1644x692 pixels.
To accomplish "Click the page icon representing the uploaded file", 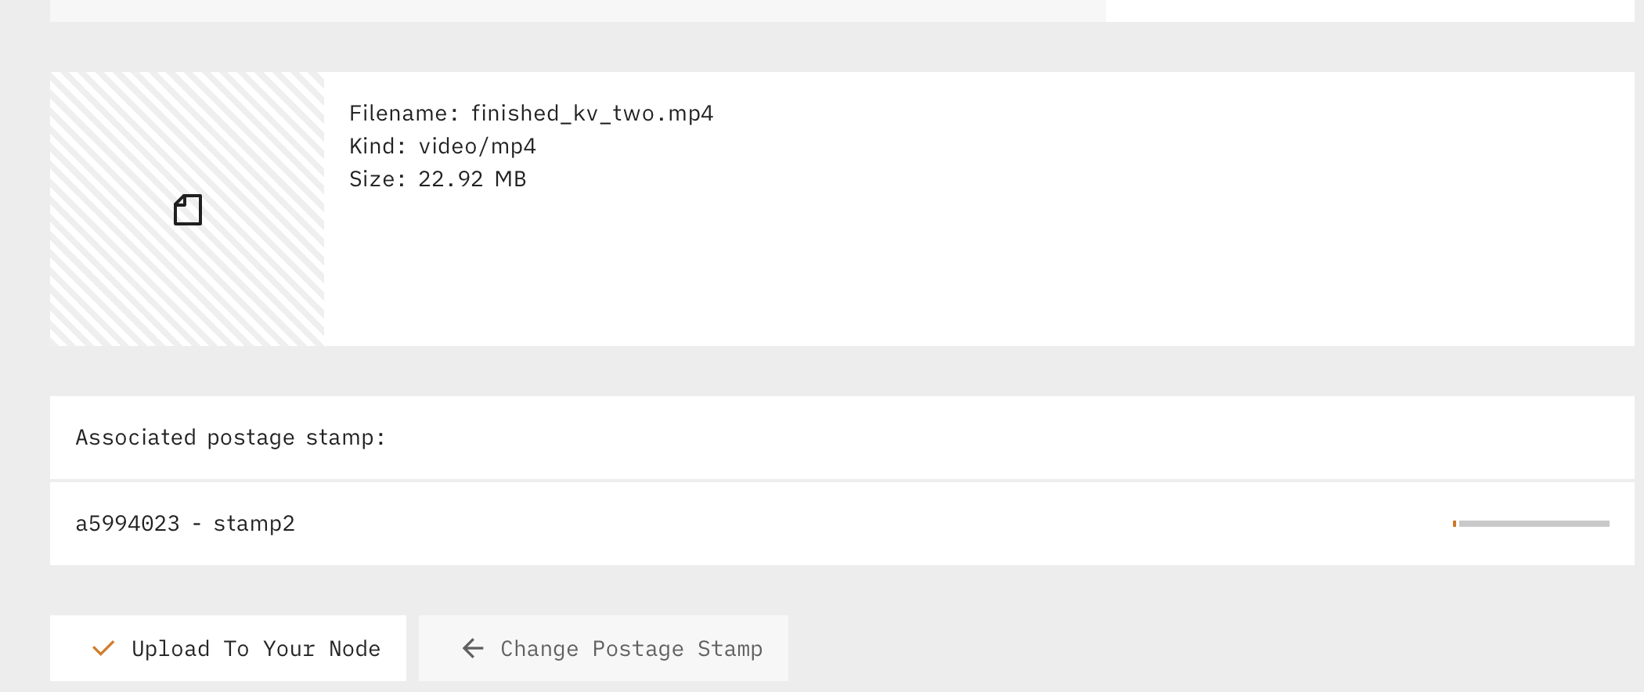I will point(187,210).
